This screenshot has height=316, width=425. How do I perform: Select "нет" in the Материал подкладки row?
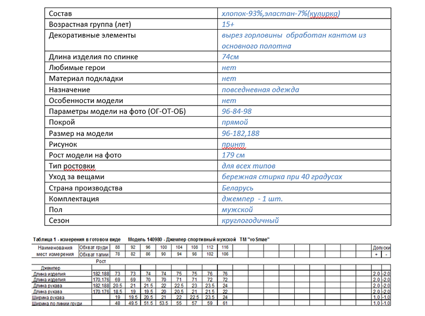tap(229, 78)
